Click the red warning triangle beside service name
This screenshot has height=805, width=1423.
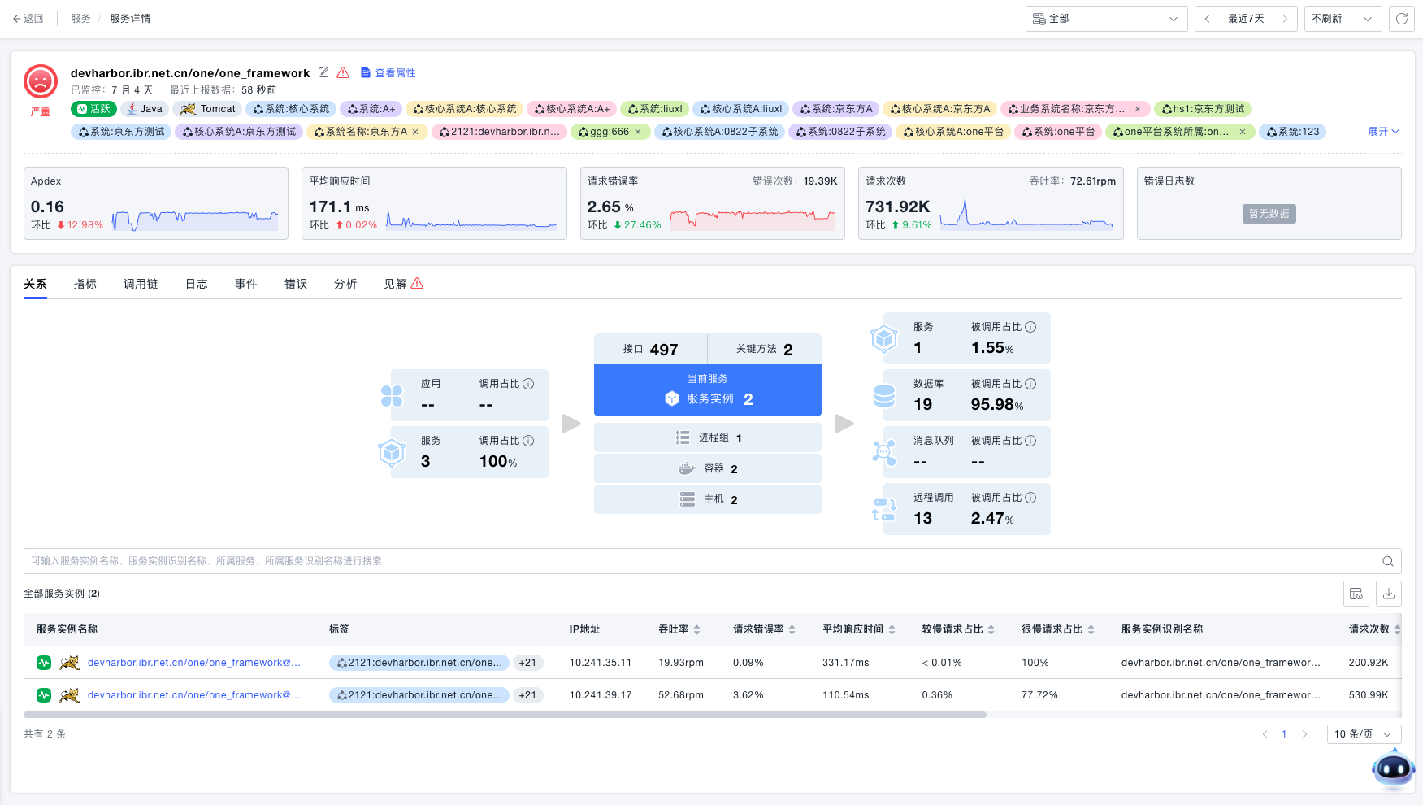(343, 73)
